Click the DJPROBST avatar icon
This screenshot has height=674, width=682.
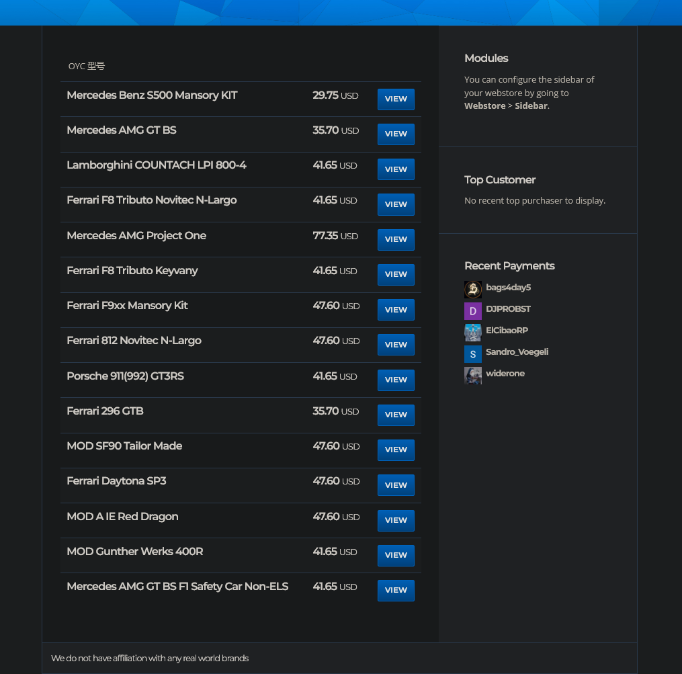pos(473,310)
